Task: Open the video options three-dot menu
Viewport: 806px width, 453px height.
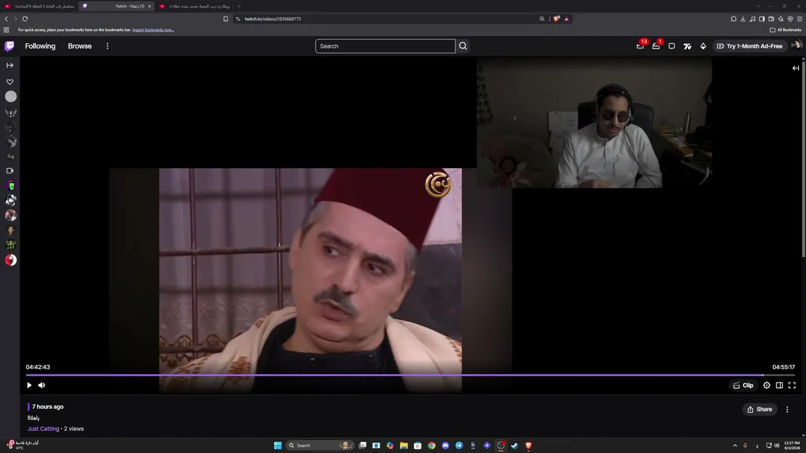Action: click(x=787, y=409)
